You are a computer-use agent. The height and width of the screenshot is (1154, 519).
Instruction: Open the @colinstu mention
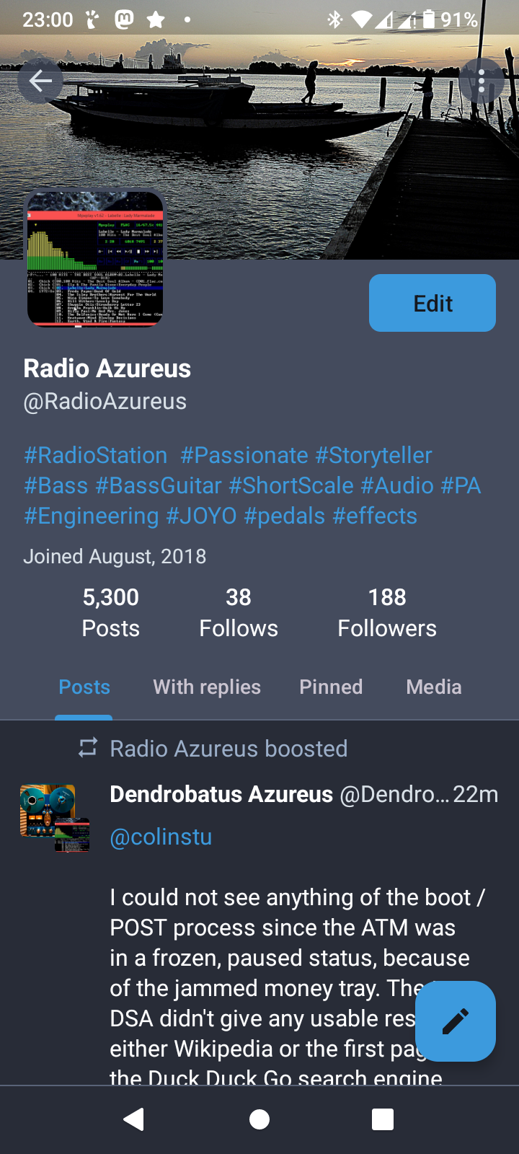click(x=161, y=837)
